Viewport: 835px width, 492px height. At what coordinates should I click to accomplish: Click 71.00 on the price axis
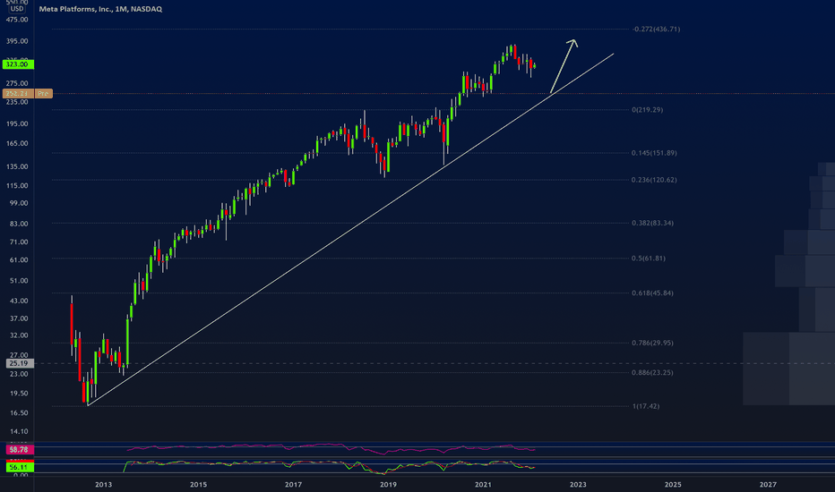point(19,242)
